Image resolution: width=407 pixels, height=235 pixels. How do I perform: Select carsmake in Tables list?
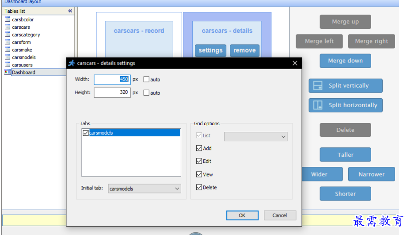(x=22, y=50)
